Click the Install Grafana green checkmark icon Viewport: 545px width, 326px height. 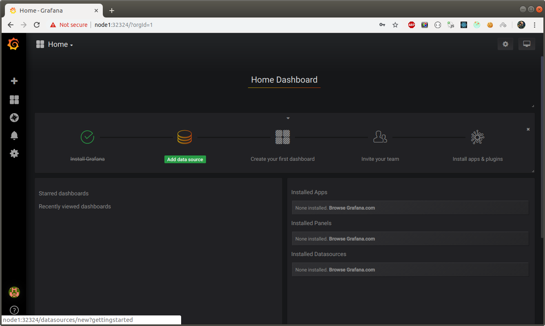(x=87, y=137)
